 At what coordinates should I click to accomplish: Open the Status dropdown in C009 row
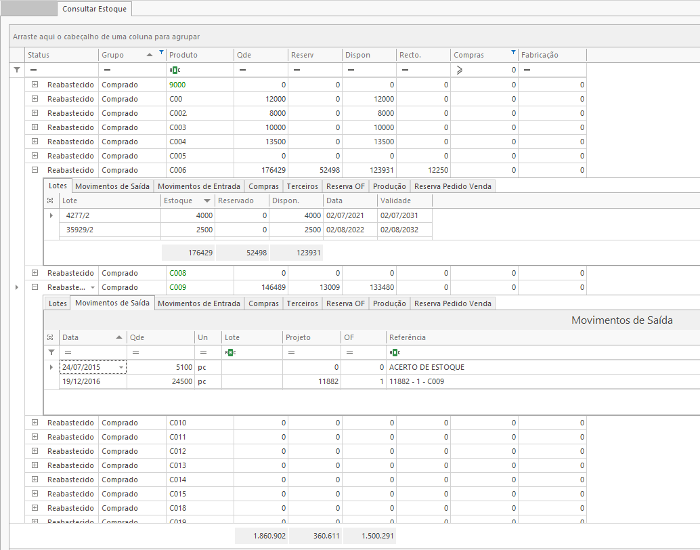click(93, 287)
